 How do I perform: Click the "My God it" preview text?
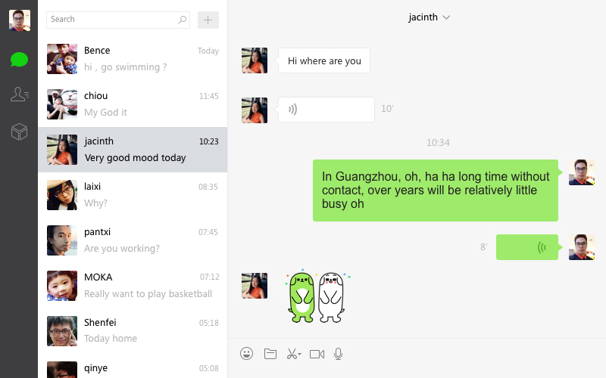(x=105, y=112)
